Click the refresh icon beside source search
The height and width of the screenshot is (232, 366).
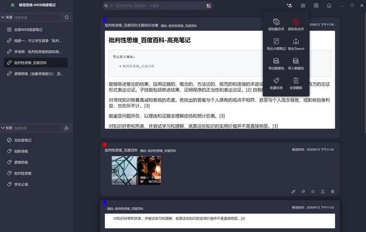pos(67,17)
